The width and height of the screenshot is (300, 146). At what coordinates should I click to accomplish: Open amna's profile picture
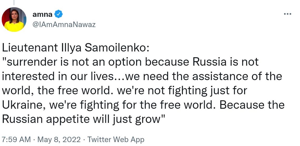pos(14,19)
